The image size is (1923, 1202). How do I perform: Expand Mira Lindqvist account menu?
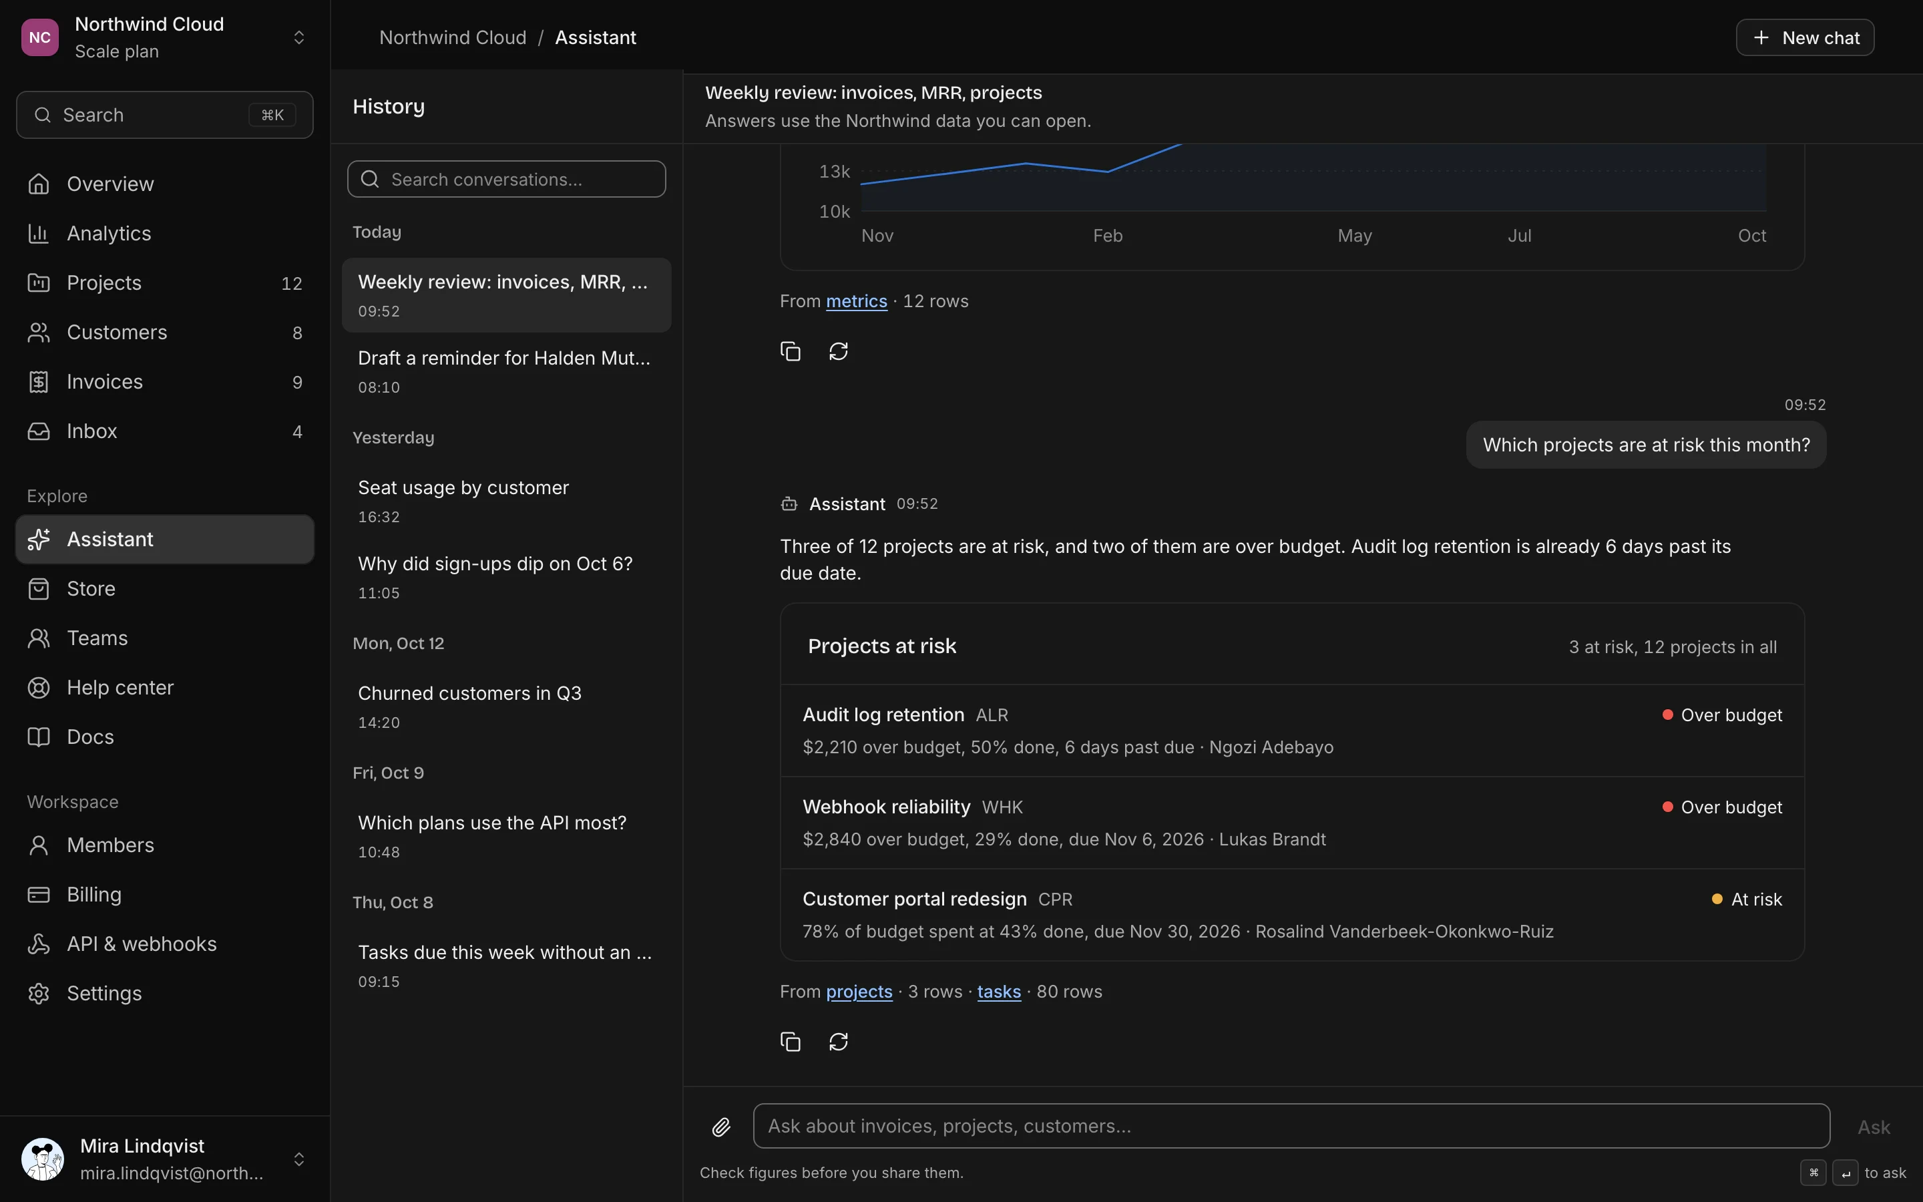click(x=164, y=1159)
